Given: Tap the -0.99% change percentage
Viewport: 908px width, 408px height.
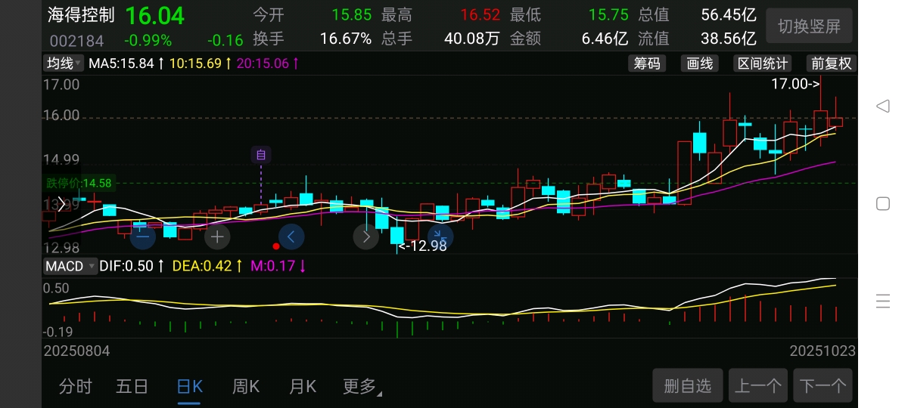Looking at the screenshot, I should [148, 40].
